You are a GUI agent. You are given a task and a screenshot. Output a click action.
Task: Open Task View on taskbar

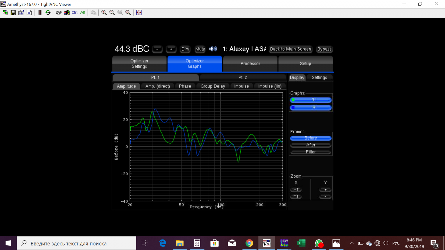(145, 243)
